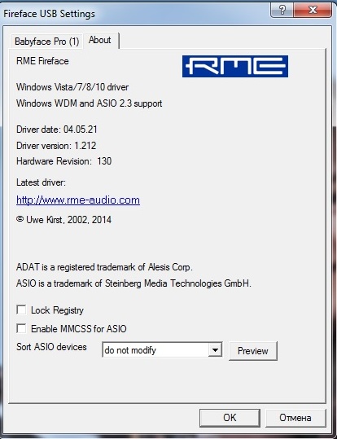Viewport: 337px width, 439px height.
Task: Open the Sort ASIO devices dropdown arrow
Action: click(x=215, y=349)
